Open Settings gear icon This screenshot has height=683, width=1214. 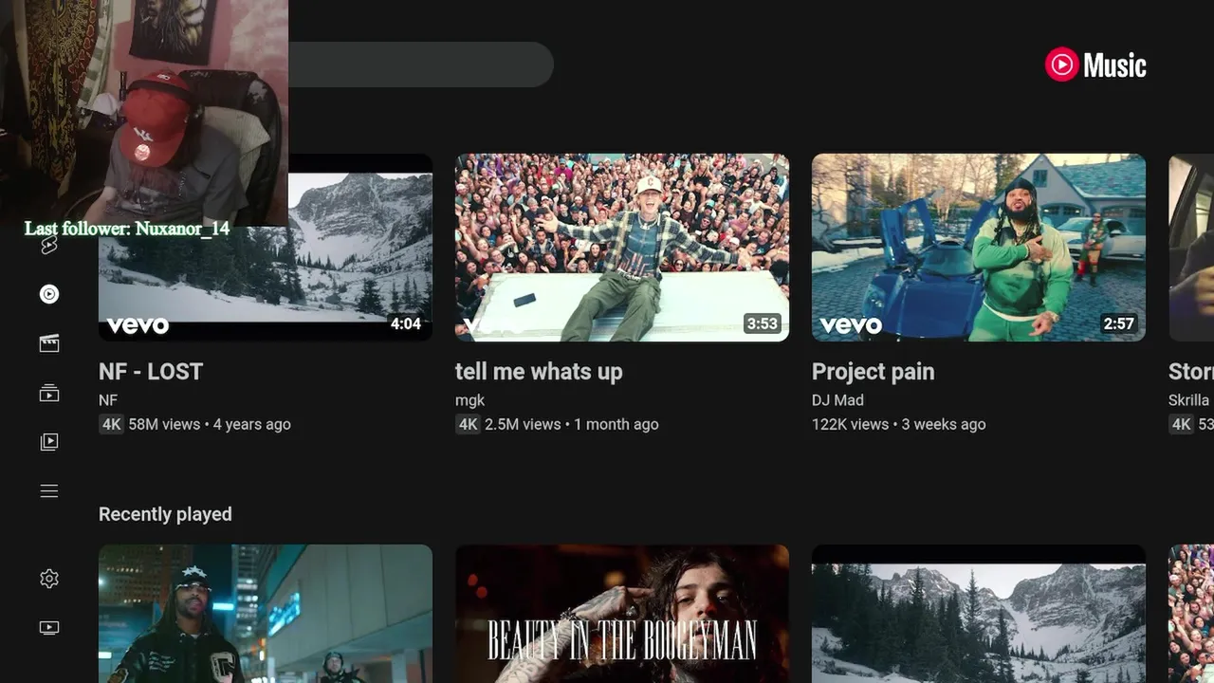(x=49, y=579)
